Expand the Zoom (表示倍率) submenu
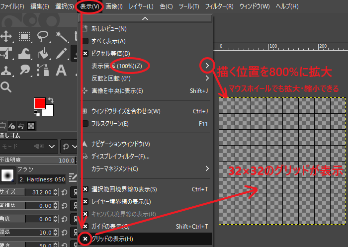 pyautogui.click(x=145, y=66)
